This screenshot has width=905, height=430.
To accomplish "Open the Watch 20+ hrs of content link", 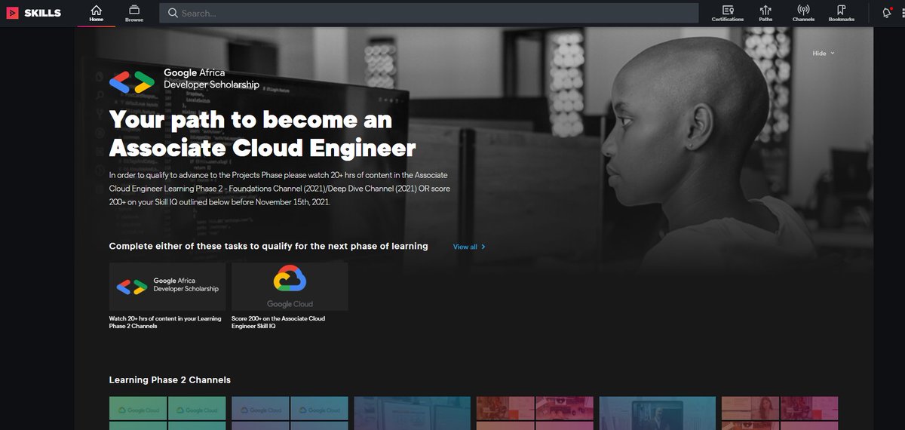I will coord(165,322).
